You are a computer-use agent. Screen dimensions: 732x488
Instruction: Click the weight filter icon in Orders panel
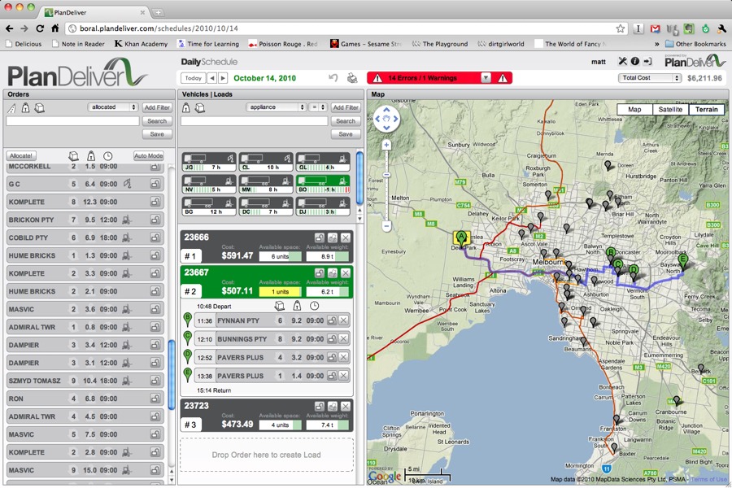tap(26, 108)
